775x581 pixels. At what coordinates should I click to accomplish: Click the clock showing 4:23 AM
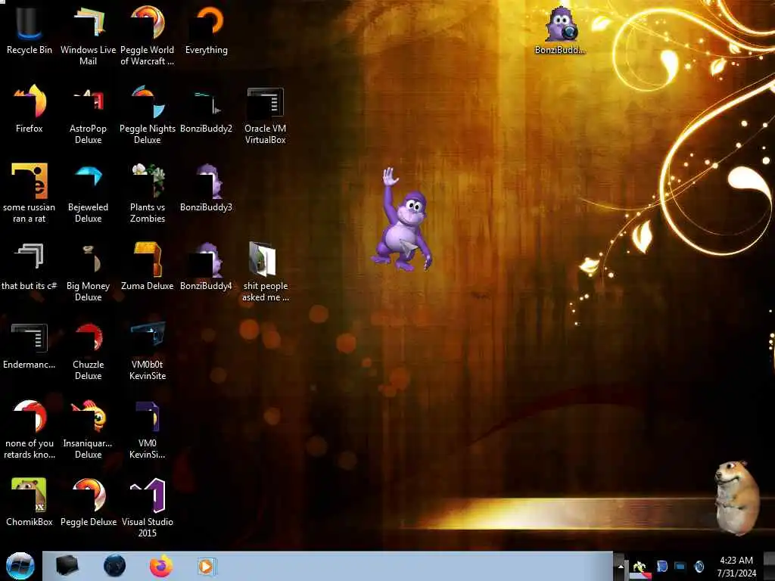coord(736,567)
